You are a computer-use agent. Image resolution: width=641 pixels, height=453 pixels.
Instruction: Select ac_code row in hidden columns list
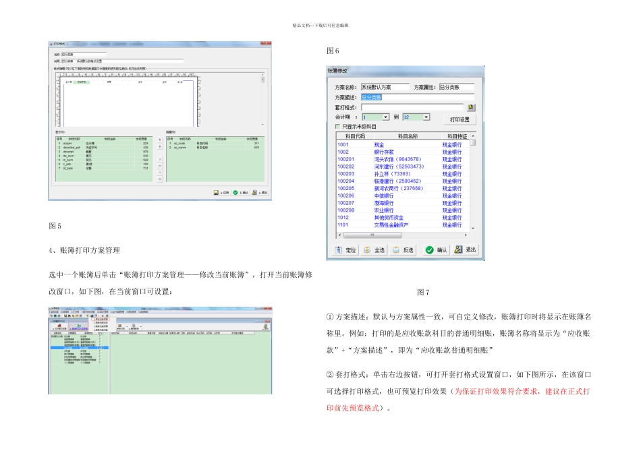pos(215,144)
